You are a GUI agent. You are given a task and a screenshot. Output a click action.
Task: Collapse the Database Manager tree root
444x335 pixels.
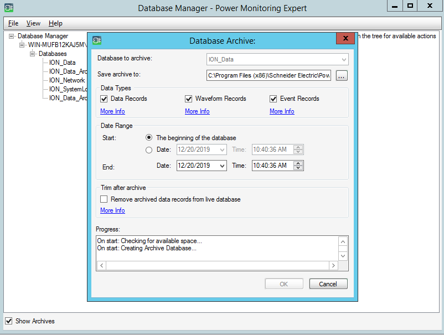(x=11, y=36)
